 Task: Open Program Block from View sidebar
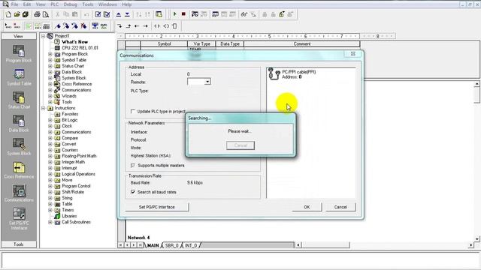click(19, 54)
